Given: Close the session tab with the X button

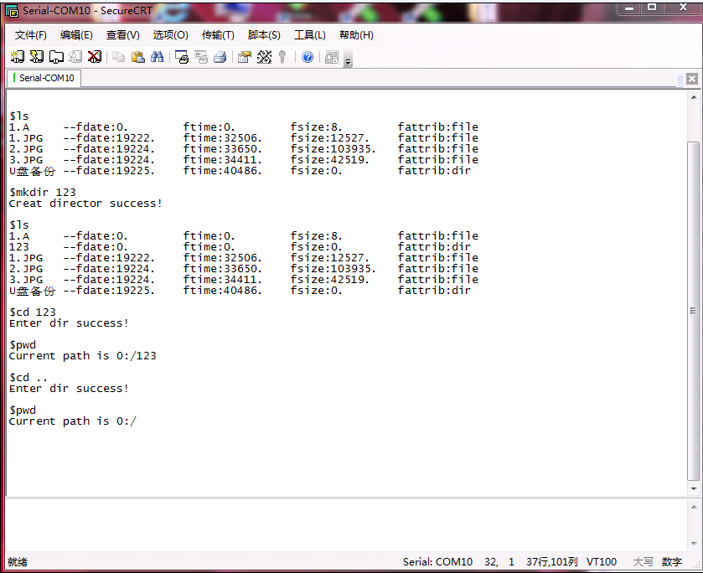Looking at the screenshot, I should 692,79.
